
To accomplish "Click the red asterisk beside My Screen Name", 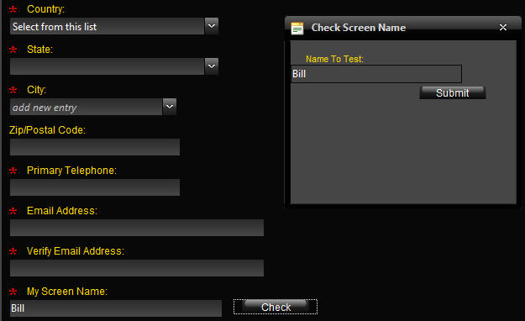I will (13, 292).
